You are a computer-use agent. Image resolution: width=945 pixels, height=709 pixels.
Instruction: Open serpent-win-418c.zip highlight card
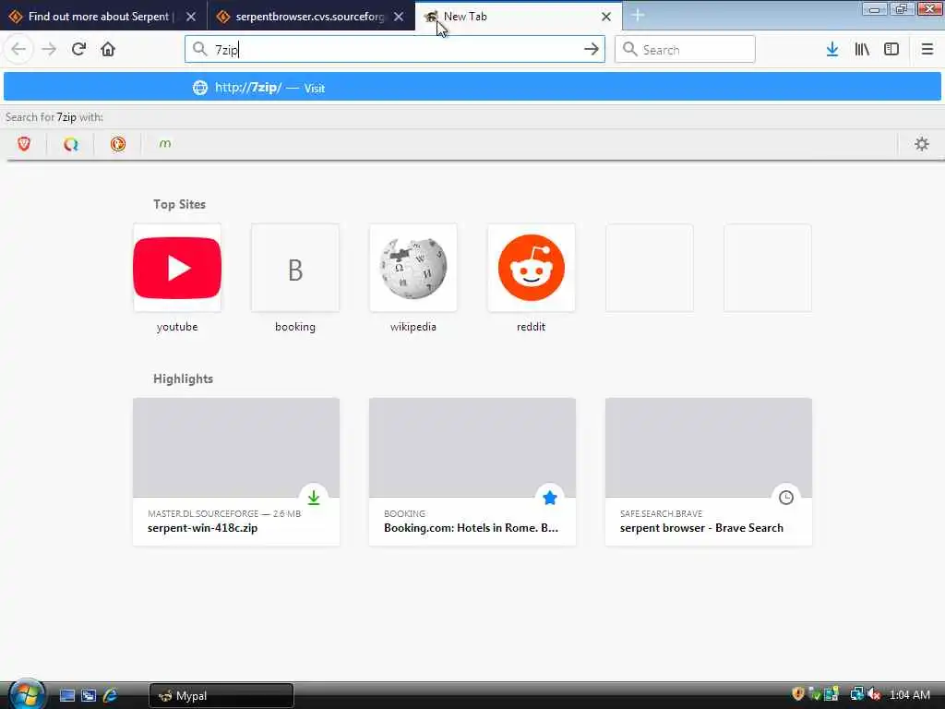pos(236,472)
